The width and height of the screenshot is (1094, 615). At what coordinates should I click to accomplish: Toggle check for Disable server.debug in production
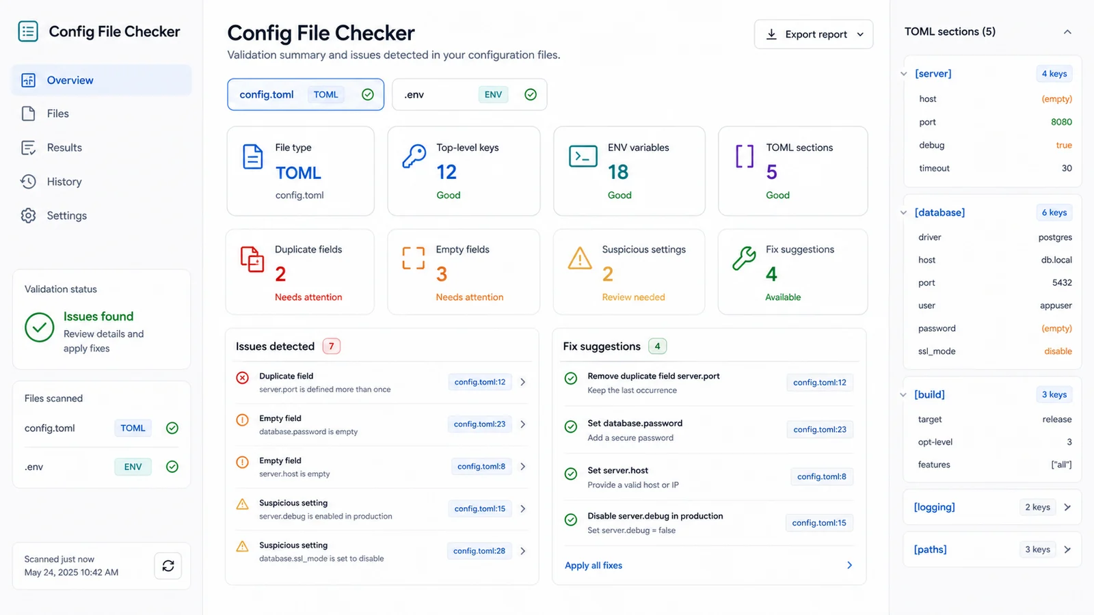(571, 519)
